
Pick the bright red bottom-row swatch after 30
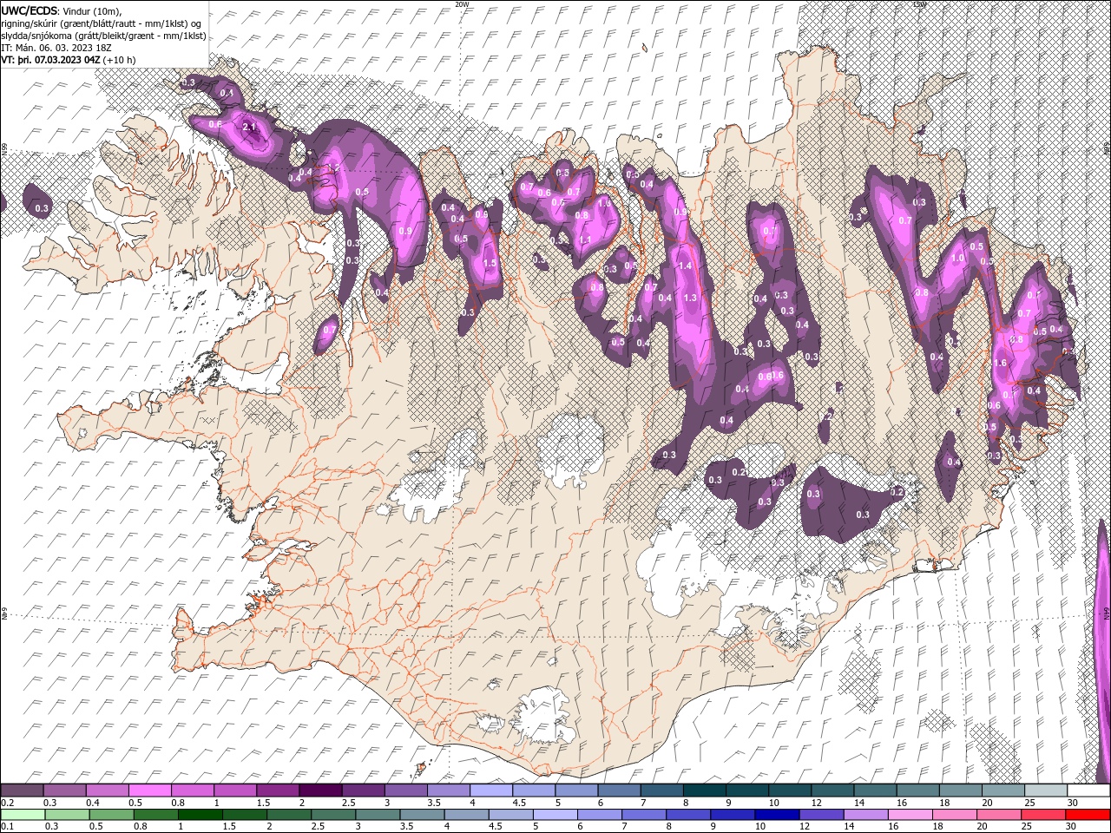point(1087,815)
